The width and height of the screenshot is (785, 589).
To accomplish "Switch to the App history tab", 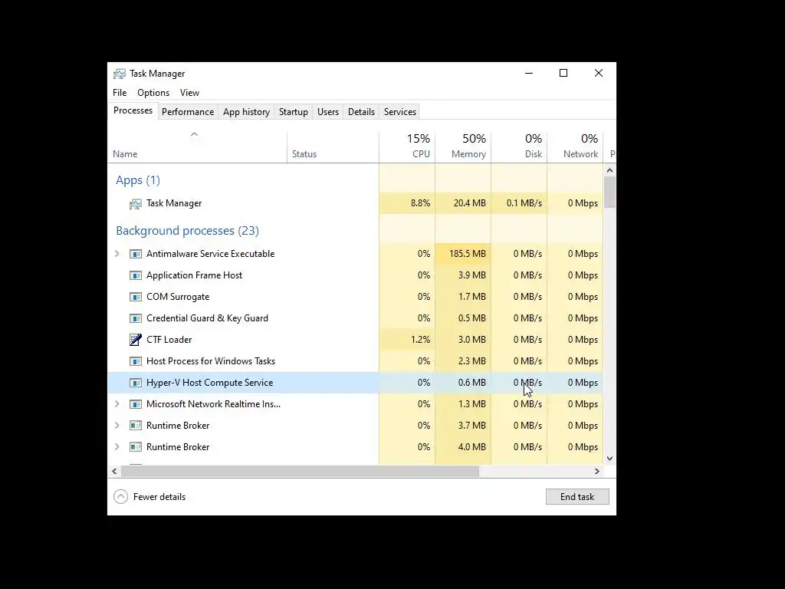I will (x=246, y=112).
